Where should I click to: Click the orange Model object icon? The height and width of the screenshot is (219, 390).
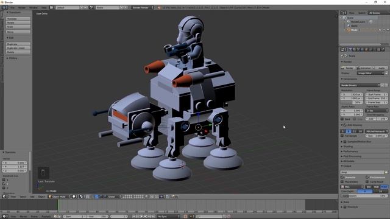coord(349,30)
